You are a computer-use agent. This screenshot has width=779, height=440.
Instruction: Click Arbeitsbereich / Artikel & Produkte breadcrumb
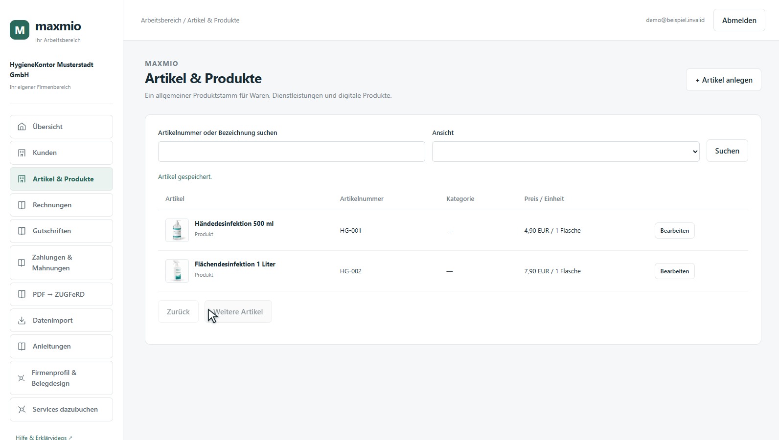click(x=190, y=20)
